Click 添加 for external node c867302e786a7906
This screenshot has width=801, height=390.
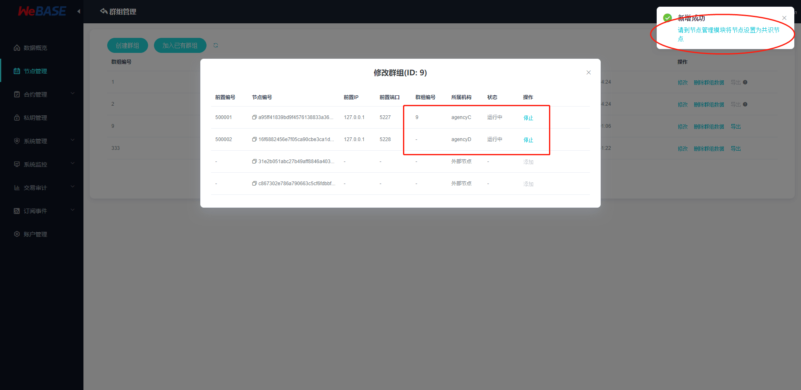coord(528,184)
